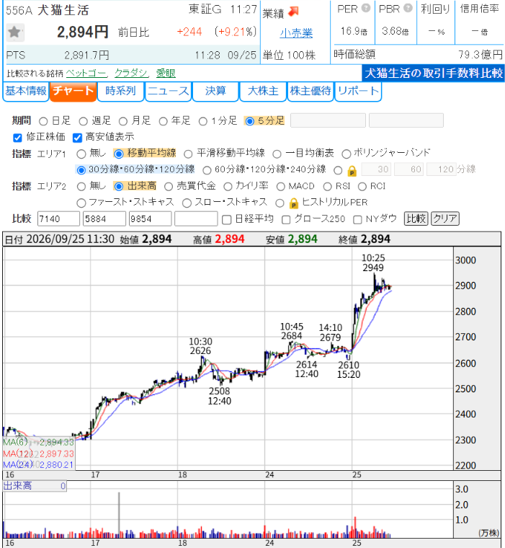Select the ファースト・ストキャス radio button
Screen dimensions: 505x548
click(81, 203)
